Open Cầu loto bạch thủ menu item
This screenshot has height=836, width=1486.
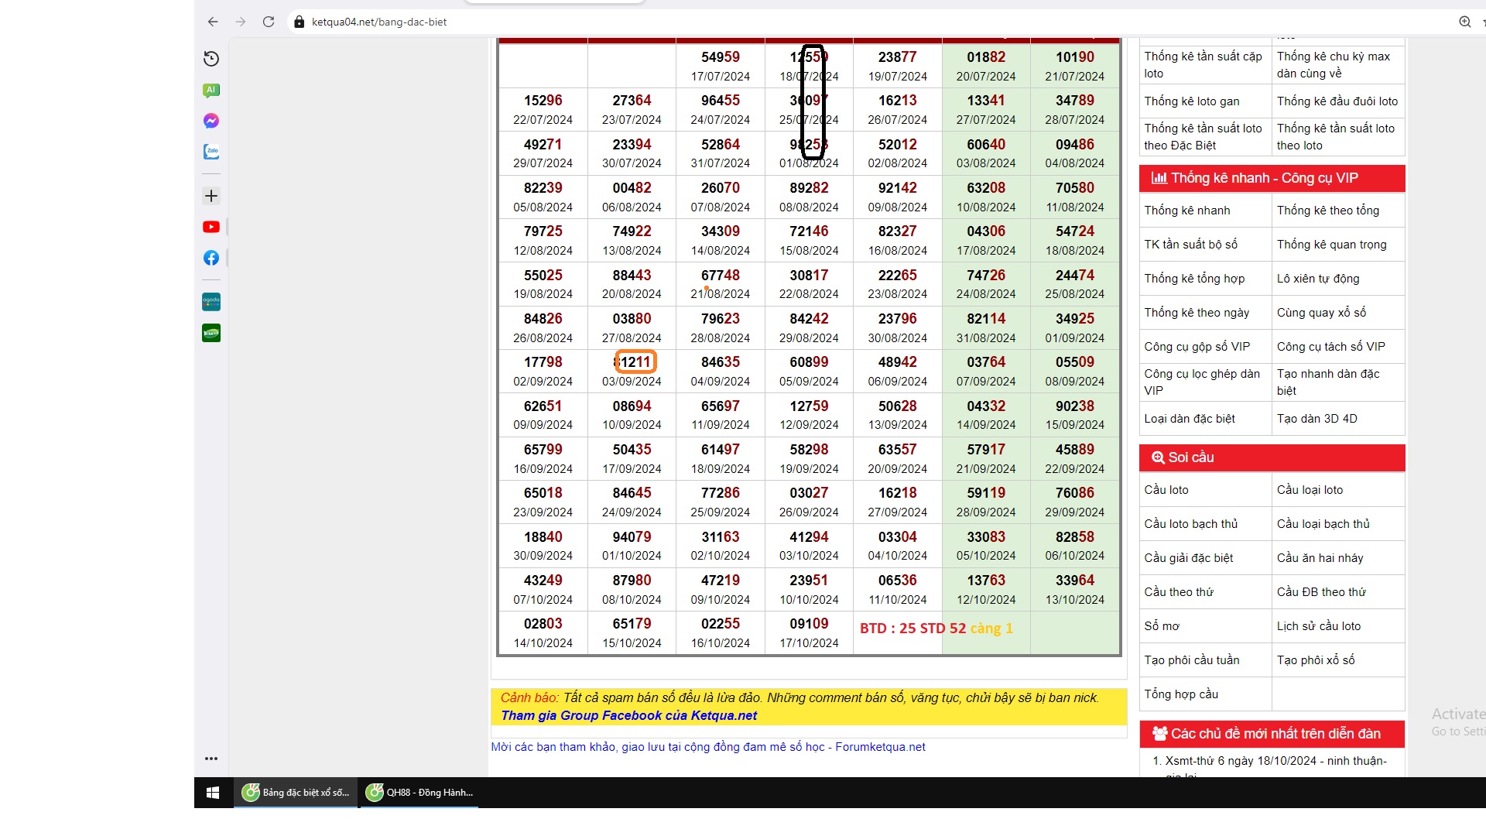click(1190, 524)
